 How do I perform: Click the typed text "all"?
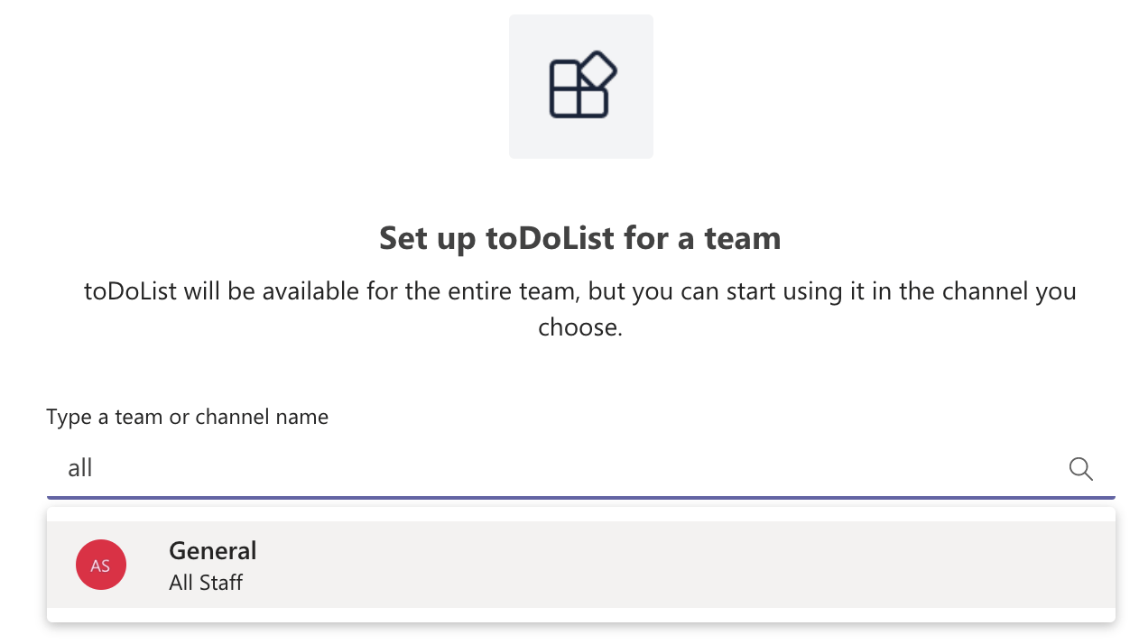pyautogui.click(x=80, y=469)
